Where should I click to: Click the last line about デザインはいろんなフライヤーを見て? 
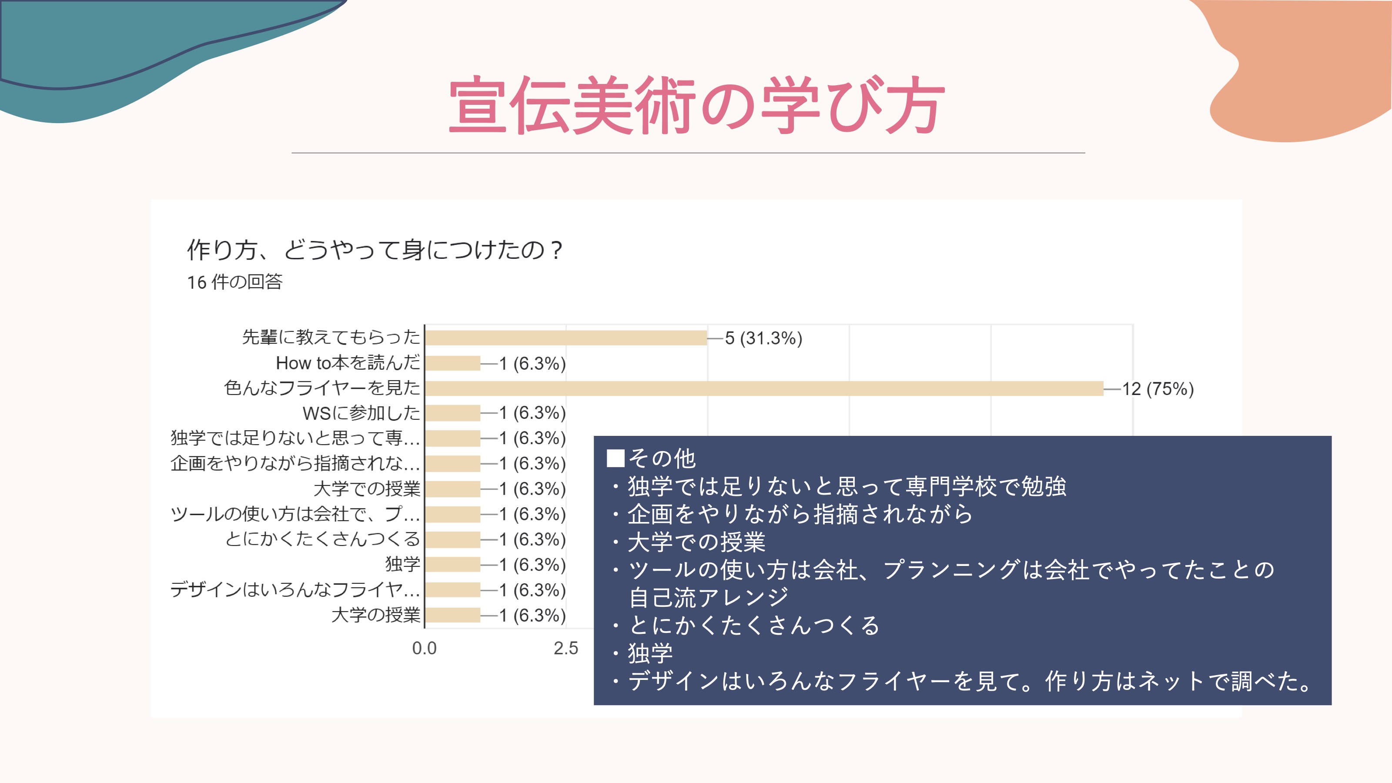pos(970,681)
